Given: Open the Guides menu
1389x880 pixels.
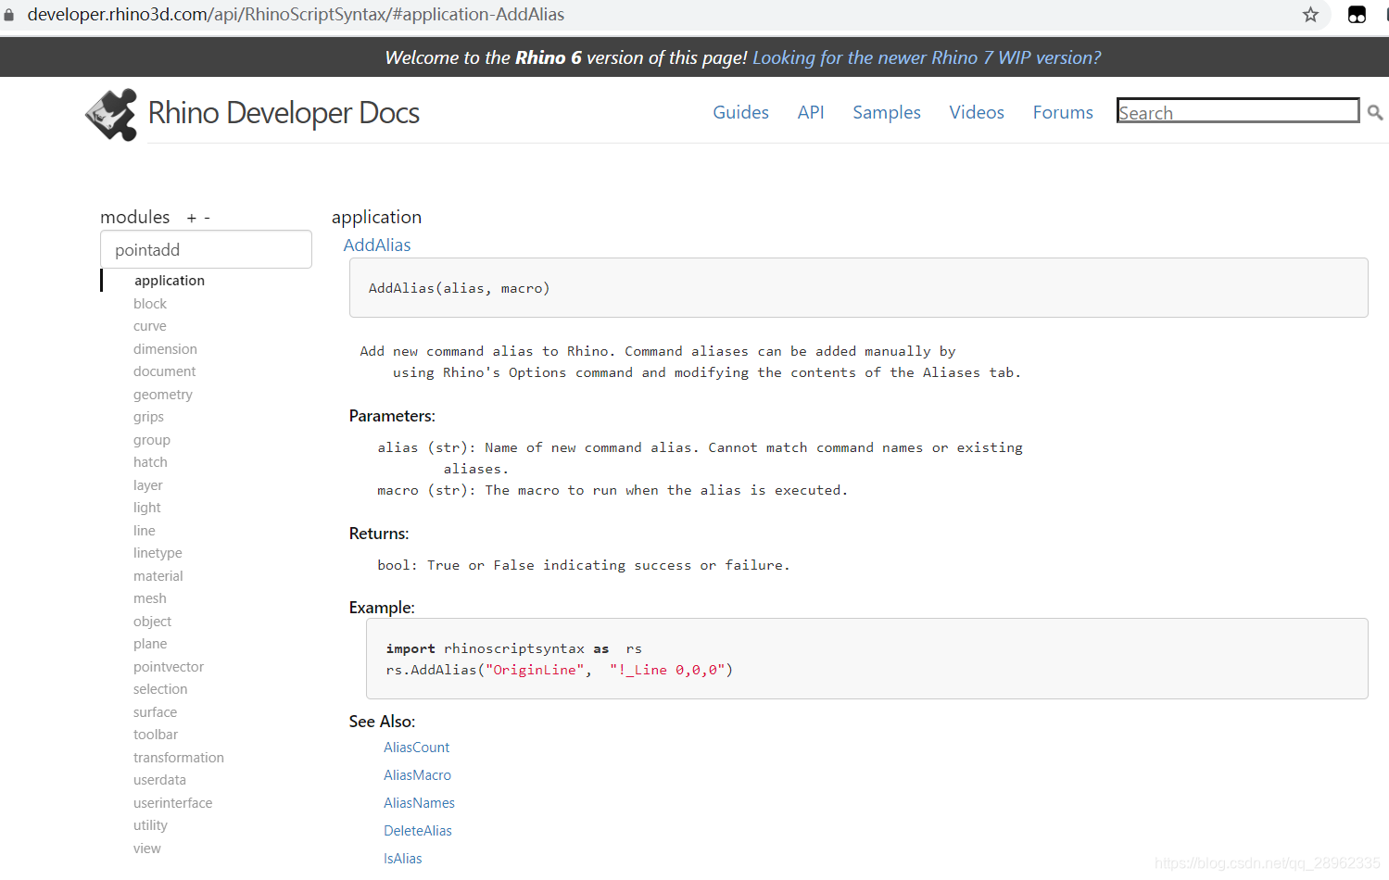Looking at the screenshot, I should click(740, 112).
